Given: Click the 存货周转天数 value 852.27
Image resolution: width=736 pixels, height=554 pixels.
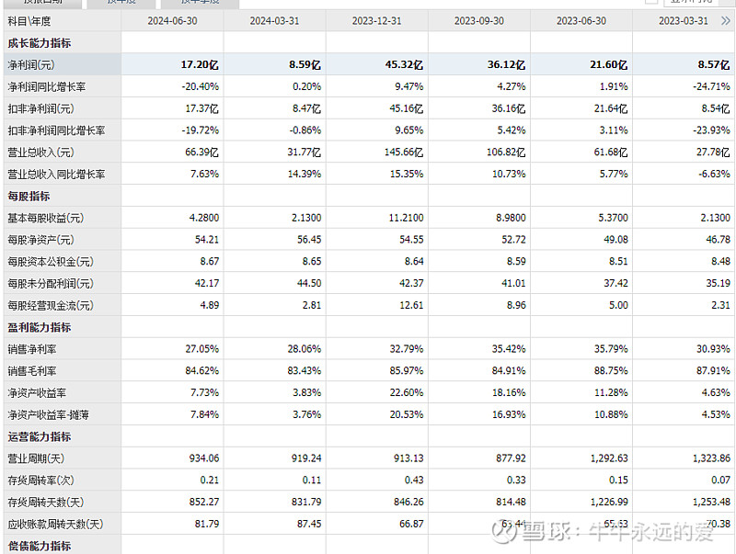Looking at the screenshot, I should tap(204, 503).
